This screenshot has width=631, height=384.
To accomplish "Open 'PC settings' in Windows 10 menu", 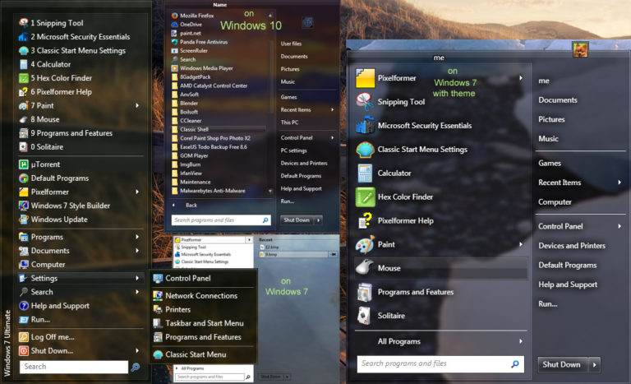I will coord(294,150).
